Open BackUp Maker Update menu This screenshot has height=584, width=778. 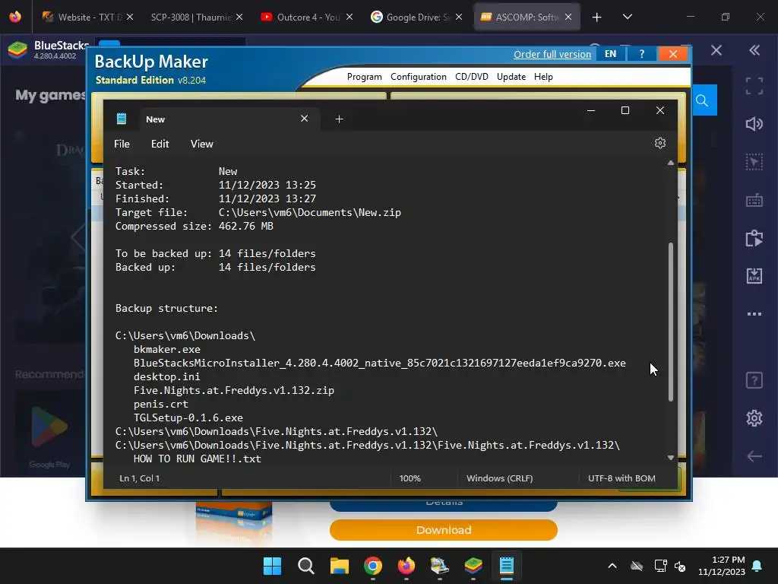[x=511, y=77]
